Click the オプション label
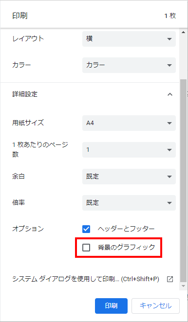The width and height of the screenshot is (188, 322). [x=28, y=229]
